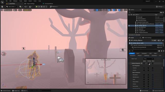Open the editor Settings dropdown

click(160, 7)
